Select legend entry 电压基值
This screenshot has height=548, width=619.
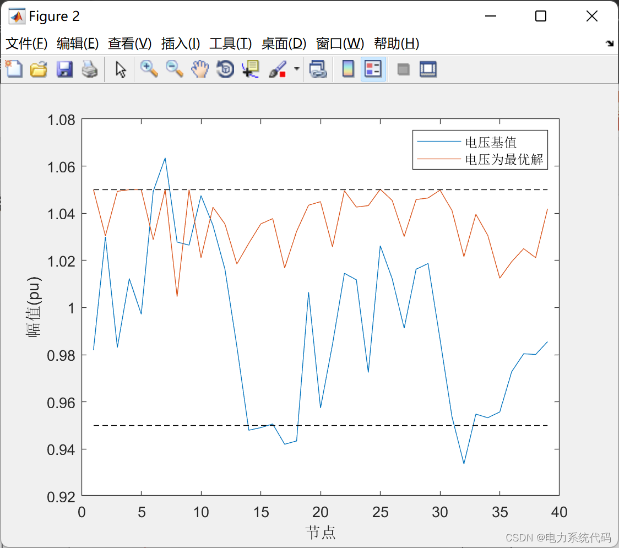pos(490,142)
